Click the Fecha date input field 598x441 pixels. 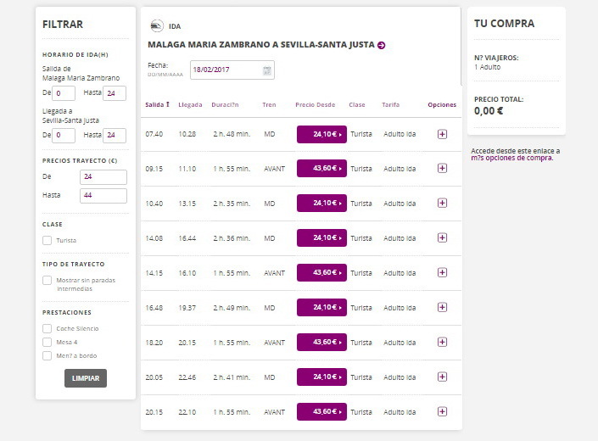click(225, 70)
